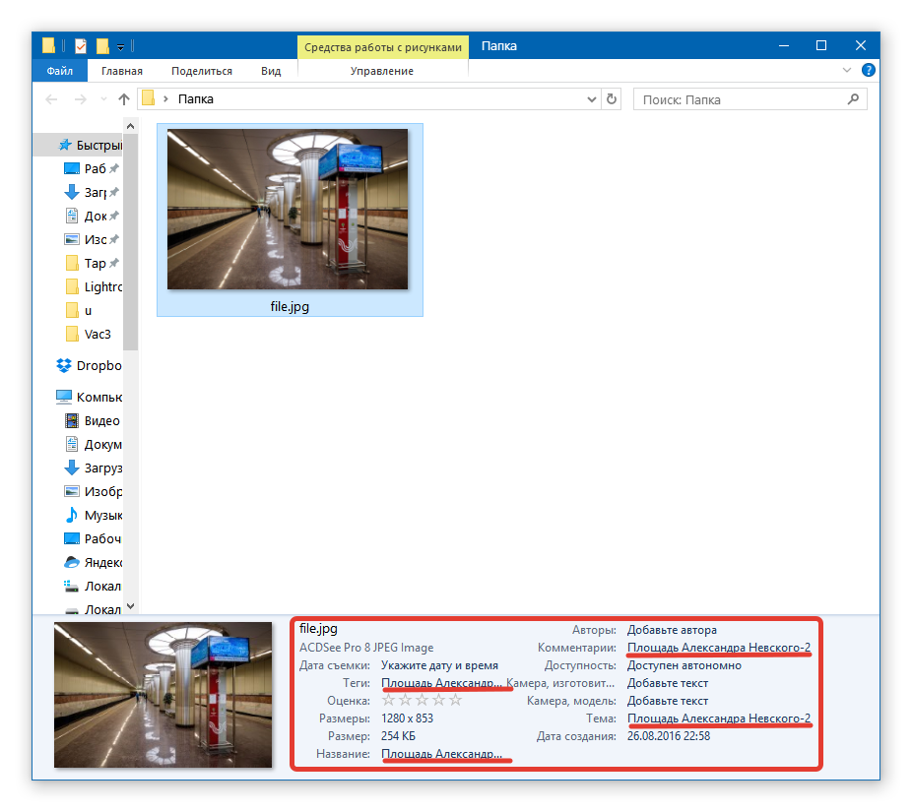Open the Quick Access Toolbar customize dropdown
The image size is (912, 812).
pyautogui.click(x=120, y=47)
